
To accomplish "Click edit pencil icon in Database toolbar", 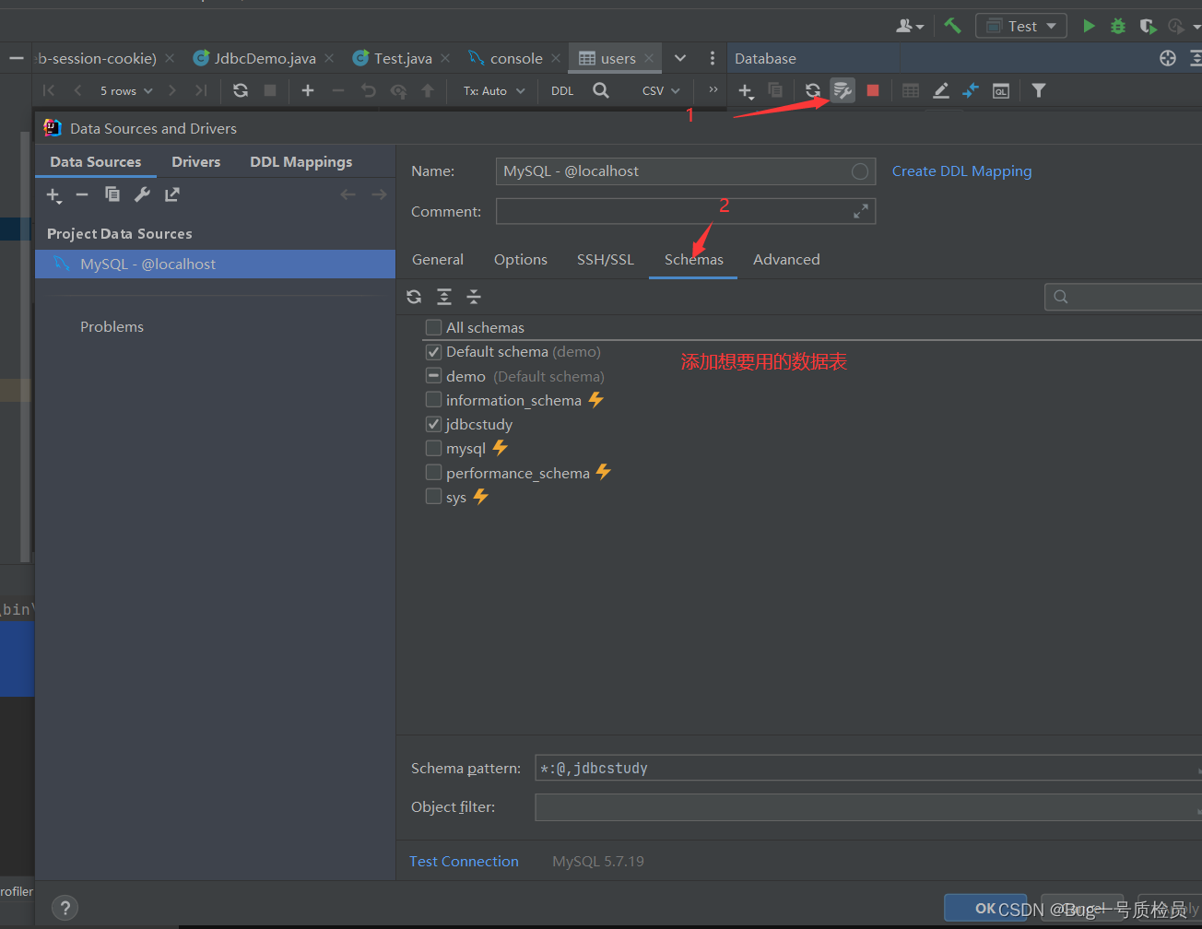I will tap(940, 90).
